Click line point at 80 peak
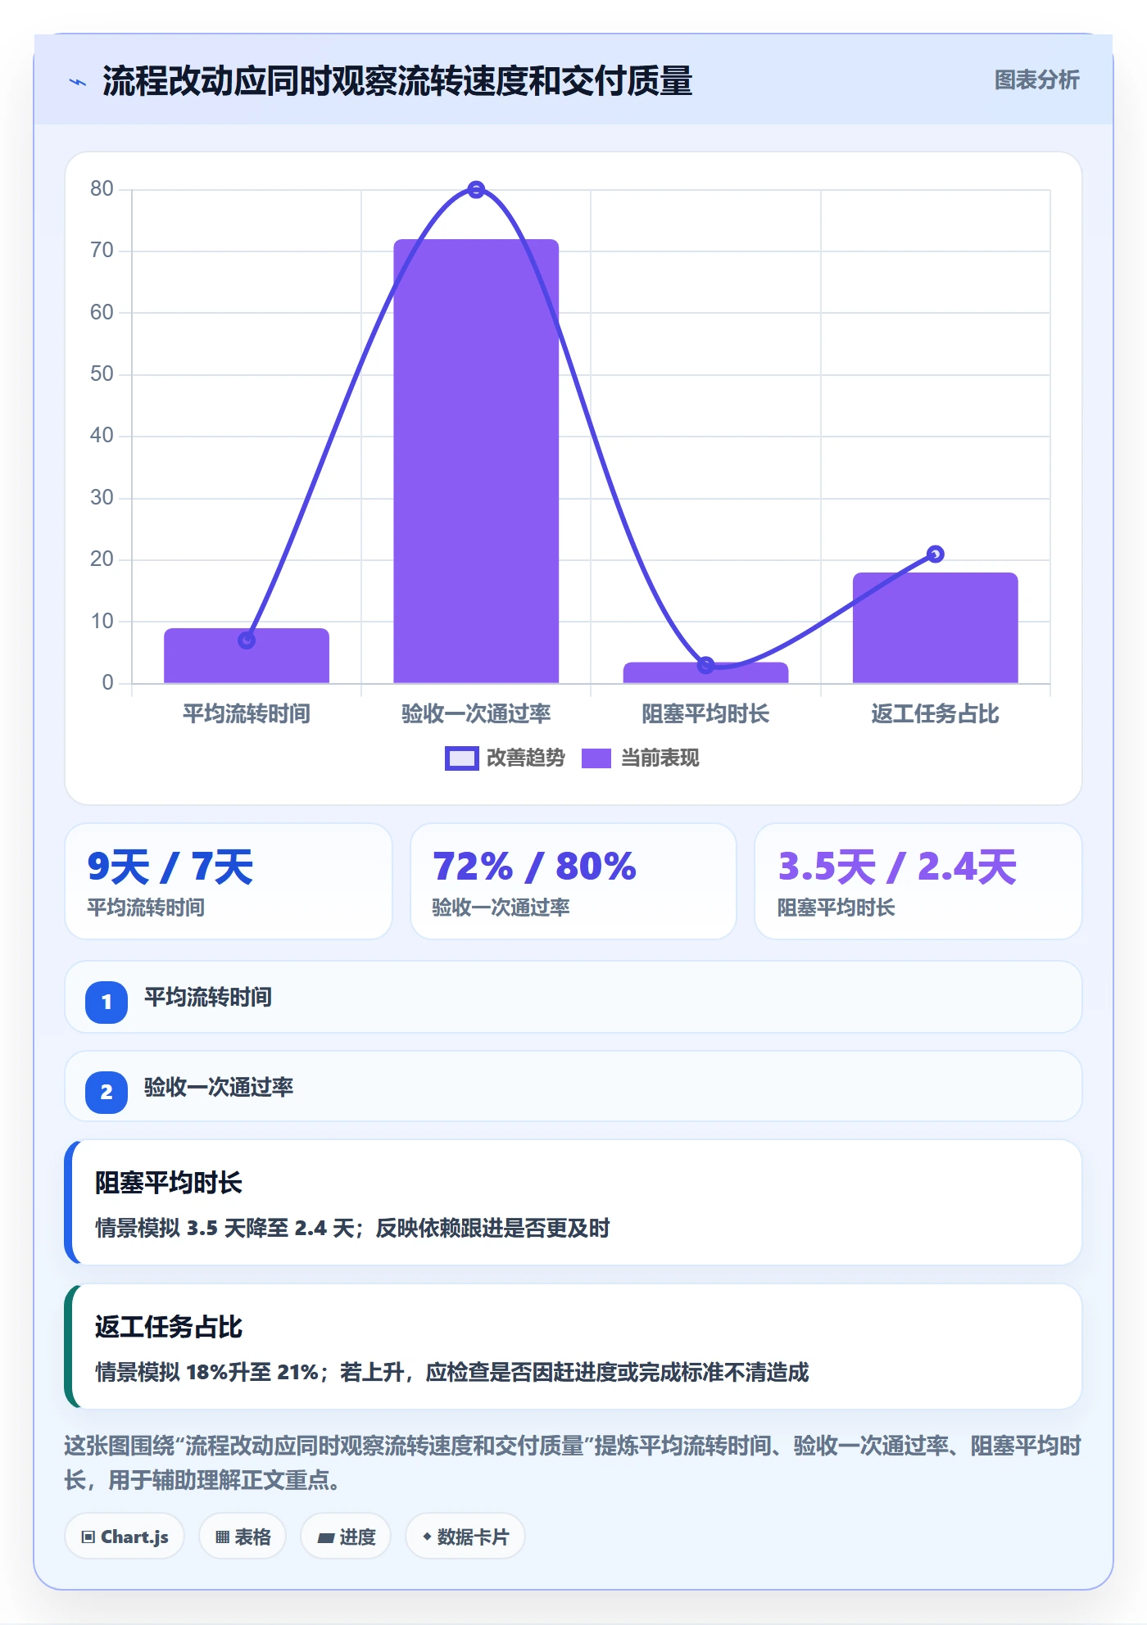This screenshot has width=1147, height=1625. click(x=476, y=190)
